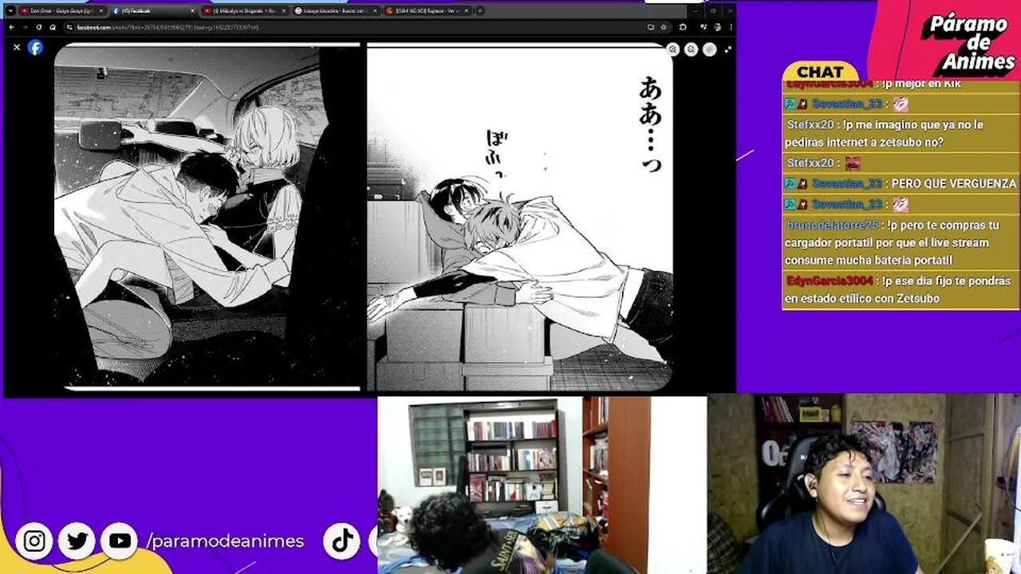Close the Facebook photo viewer with X

[x=16, y=47]
